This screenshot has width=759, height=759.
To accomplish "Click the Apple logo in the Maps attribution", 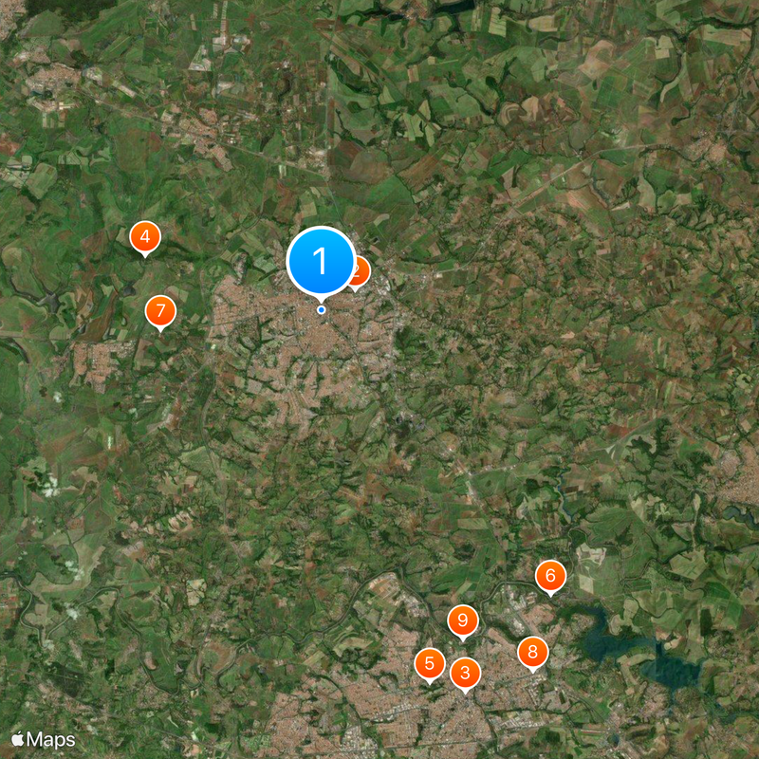I will point(18,739).
